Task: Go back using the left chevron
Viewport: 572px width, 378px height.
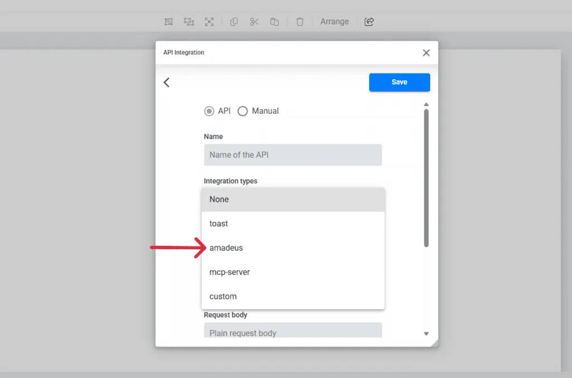Action: coord(166,83)
